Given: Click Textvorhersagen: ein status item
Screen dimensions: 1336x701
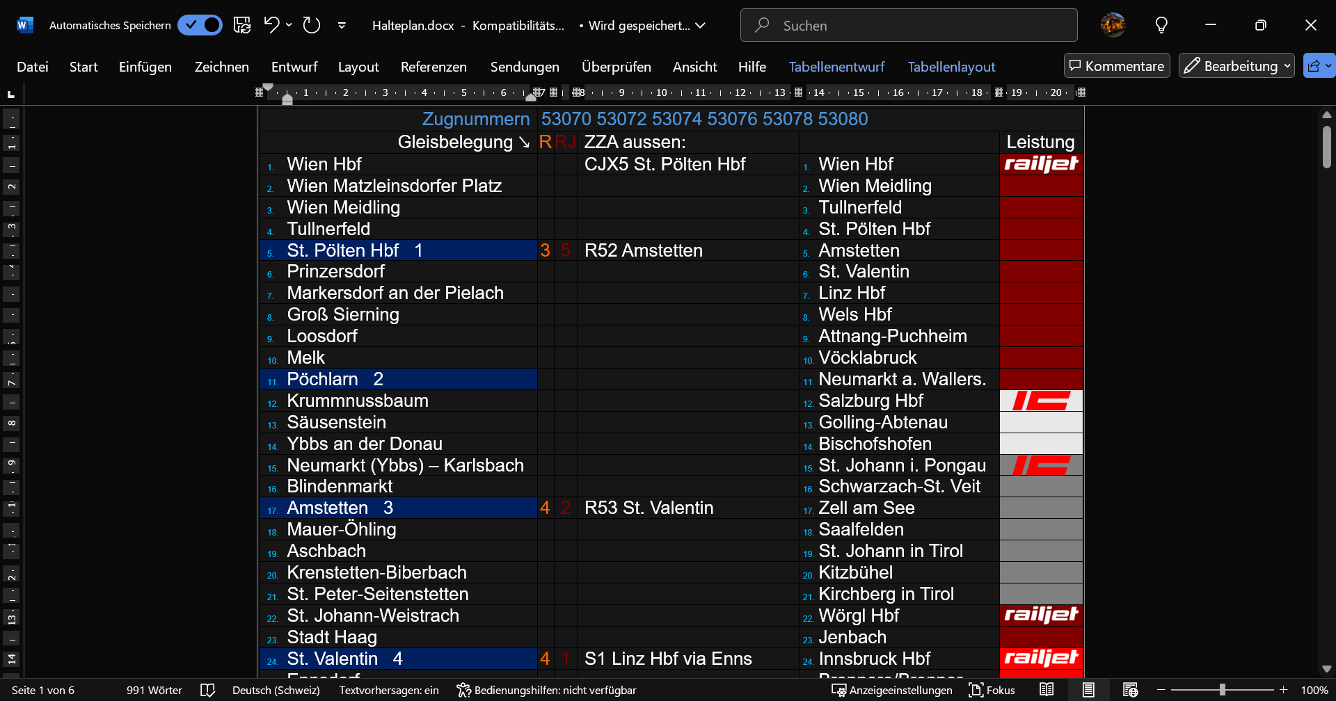Looking at the screenshot, I should 389,690.
